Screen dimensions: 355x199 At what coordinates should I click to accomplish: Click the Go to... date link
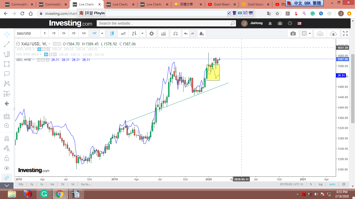coord(86,184)
